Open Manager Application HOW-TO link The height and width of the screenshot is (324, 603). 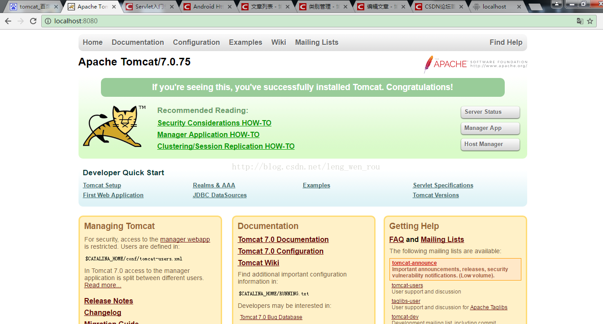click(208, 134)
